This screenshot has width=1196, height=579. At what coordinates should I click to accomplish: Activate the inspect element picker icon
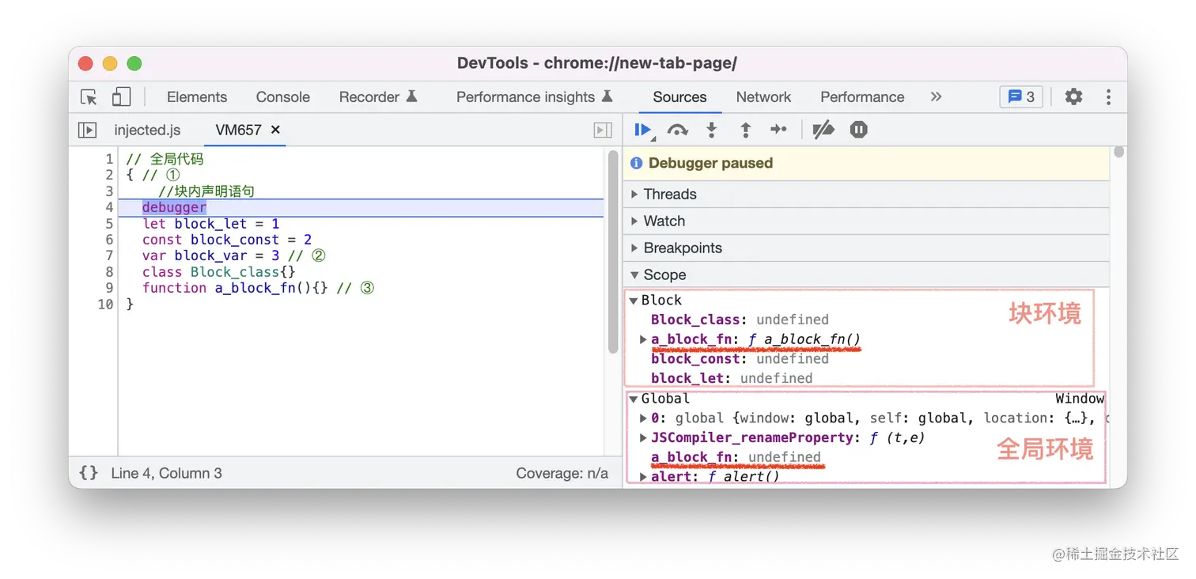tap(89, 97)
